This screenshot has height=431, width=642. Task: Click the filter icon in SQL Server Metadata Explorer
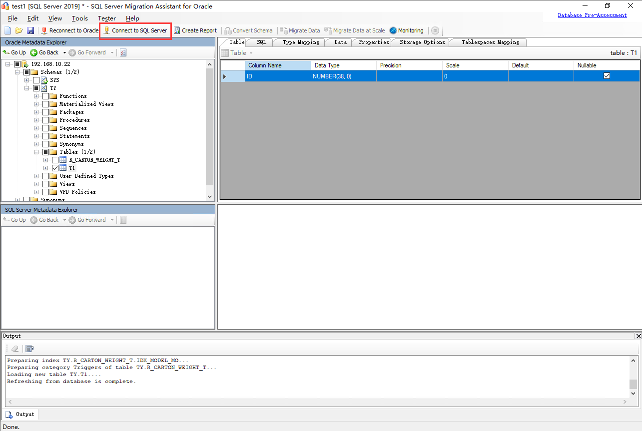click(123, 220)
